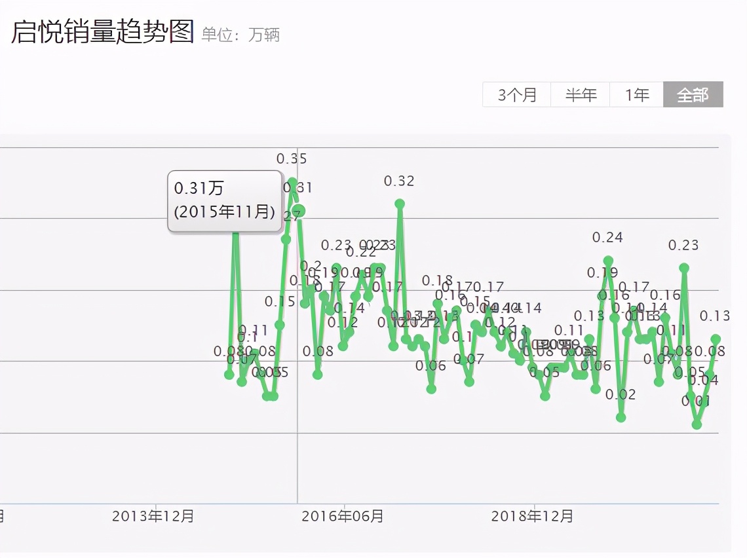The width and height of the screenshot is (747, 558).
Task: Click the 0.23 data point near chart right
Action: coord(683,267)
